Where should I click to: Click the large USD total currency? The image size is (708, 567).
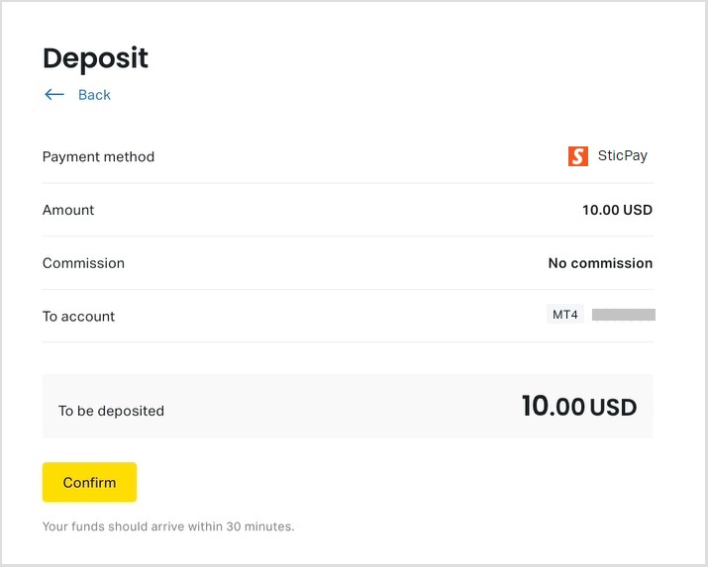(x=613, y=407)
